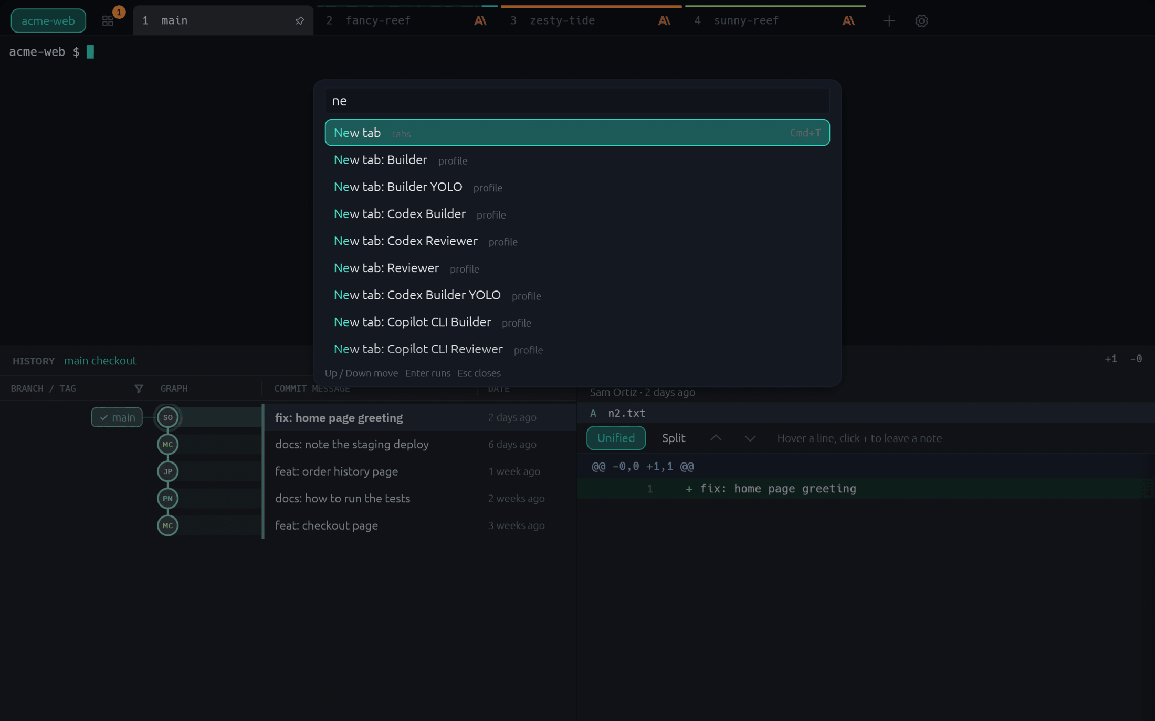The width and height of the screenshot is (1155, 721).
Task: Click the acme-web project button
Action: coord(48,21)
